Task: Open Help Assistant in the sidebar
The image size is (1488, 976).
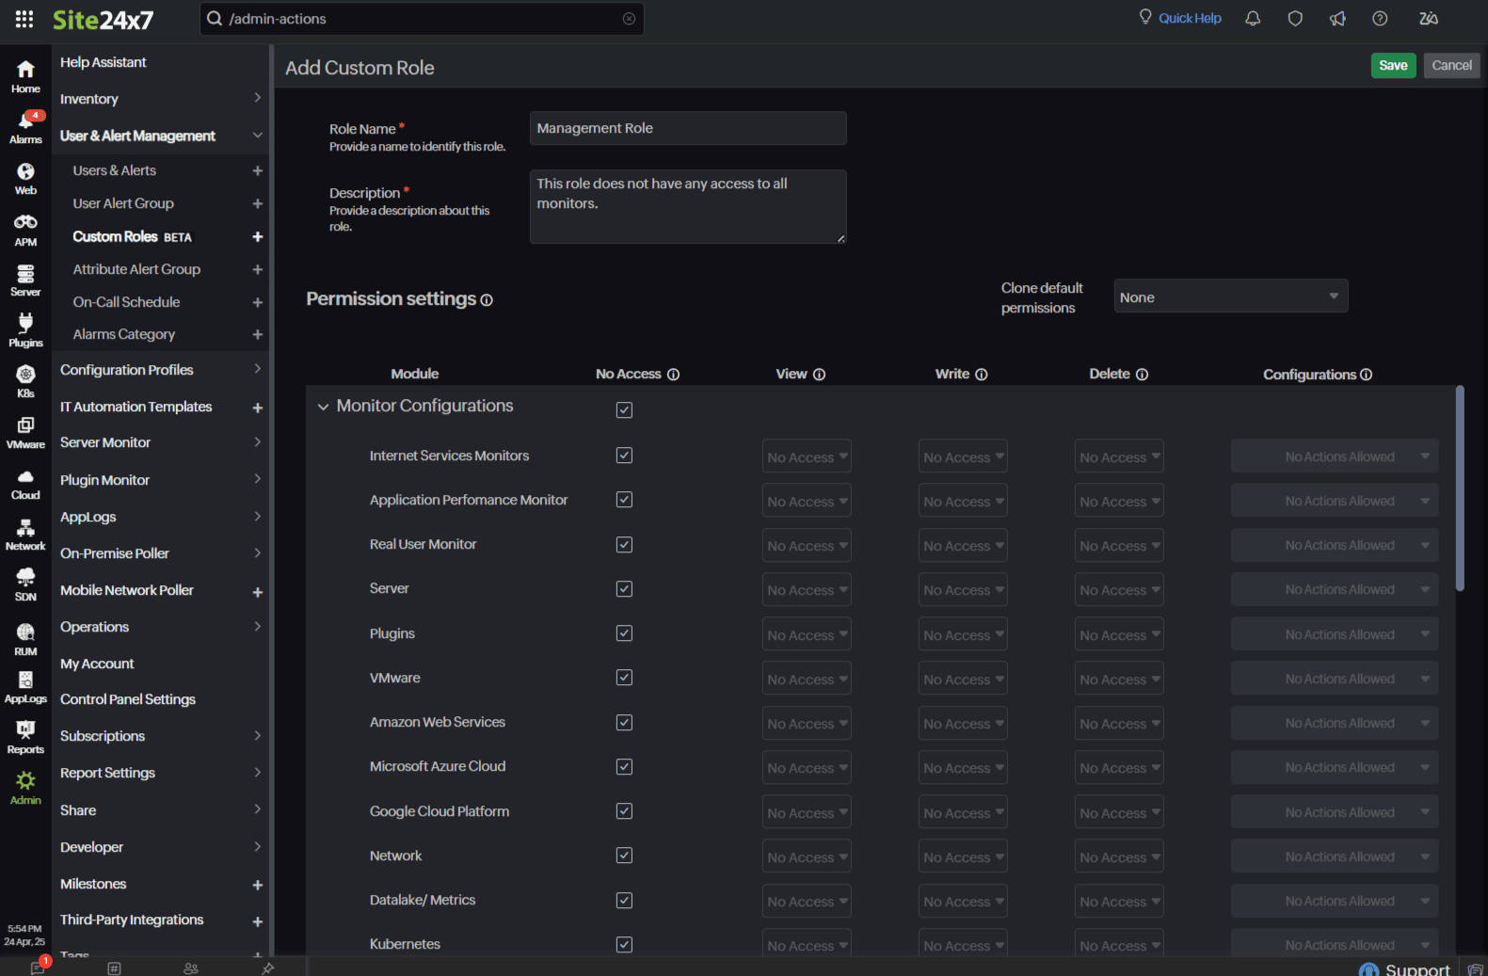Action: click(x=104, y=62)
